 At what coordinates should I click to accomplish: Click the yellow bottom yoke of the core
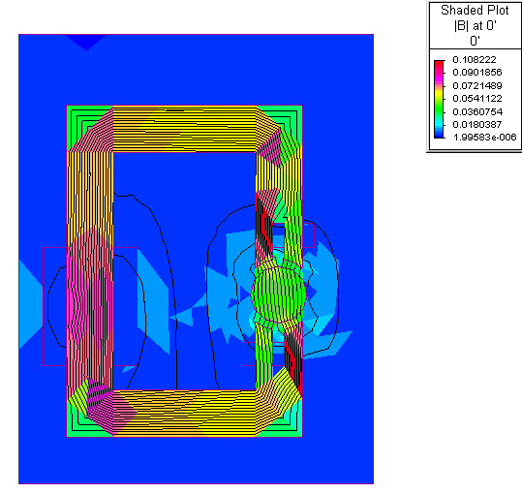185,413
